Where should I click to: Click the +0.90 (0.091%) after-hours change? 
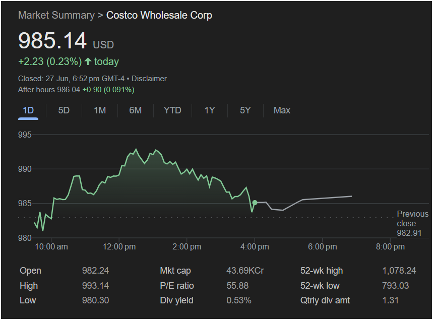point(108,90)
